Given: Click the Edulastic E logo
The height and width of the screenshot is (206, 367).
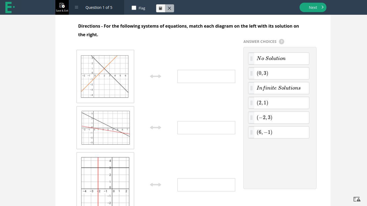Looking at the screenshot, I should [10, 7].
